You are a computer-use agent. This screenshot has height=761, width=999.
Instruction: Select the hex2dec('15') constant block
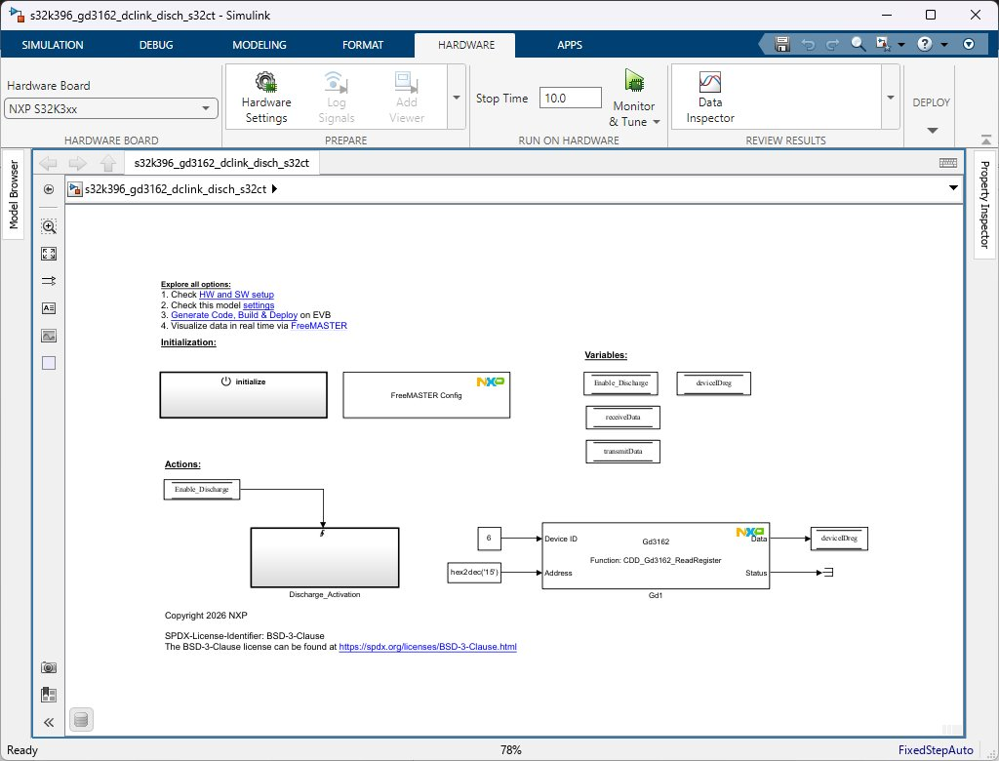pos(474,573)
